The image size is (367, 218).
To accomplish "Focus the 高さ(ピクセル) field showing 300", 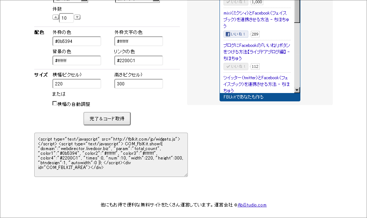I will [x=139, y=84].
